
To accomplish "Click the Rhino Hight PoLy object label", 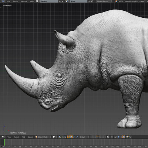I will click(x=18, y=133).
